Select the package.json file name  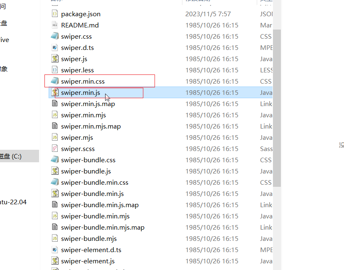pyautogui.click(x=81, y=14)
